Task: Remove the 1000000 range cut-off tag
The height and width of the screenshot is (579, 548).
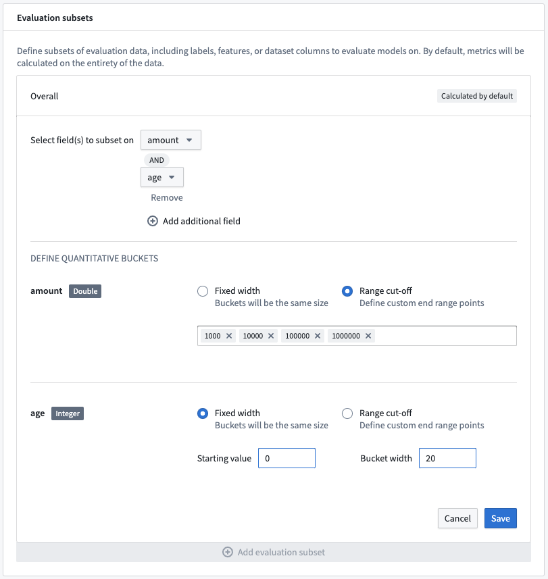Action: (368, 336)
